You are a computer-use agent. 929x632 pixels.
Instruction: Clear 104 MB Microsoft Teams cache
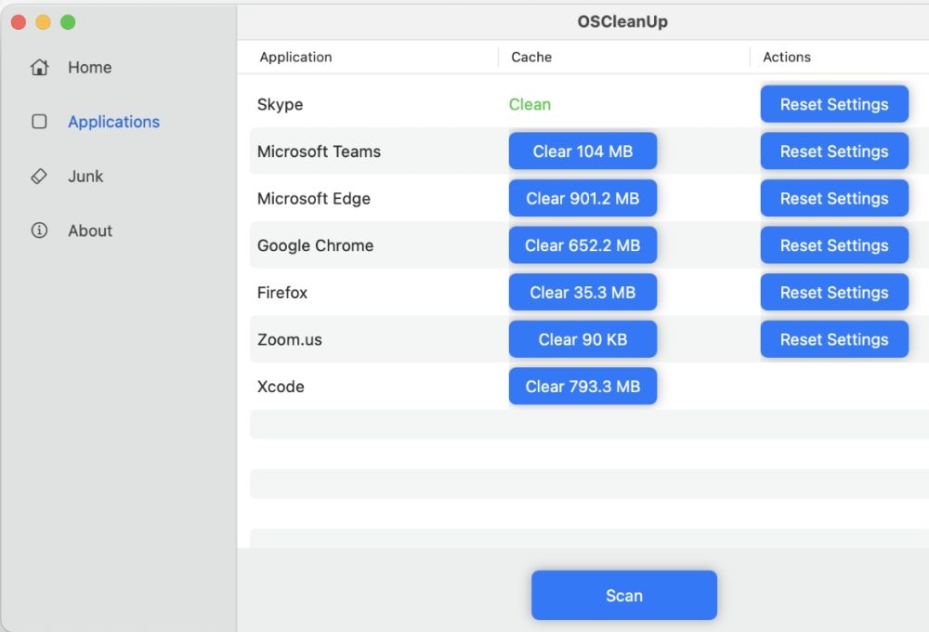point(582,151)
